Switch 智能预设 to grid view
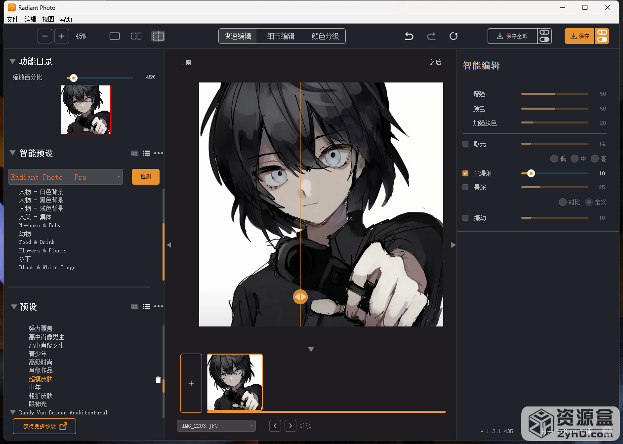This screenshot has height=444, width=623. 135,153
